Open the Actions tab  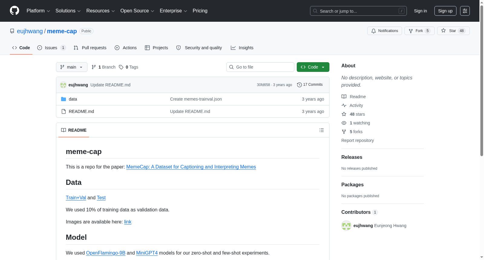click(x=126, y=48)
